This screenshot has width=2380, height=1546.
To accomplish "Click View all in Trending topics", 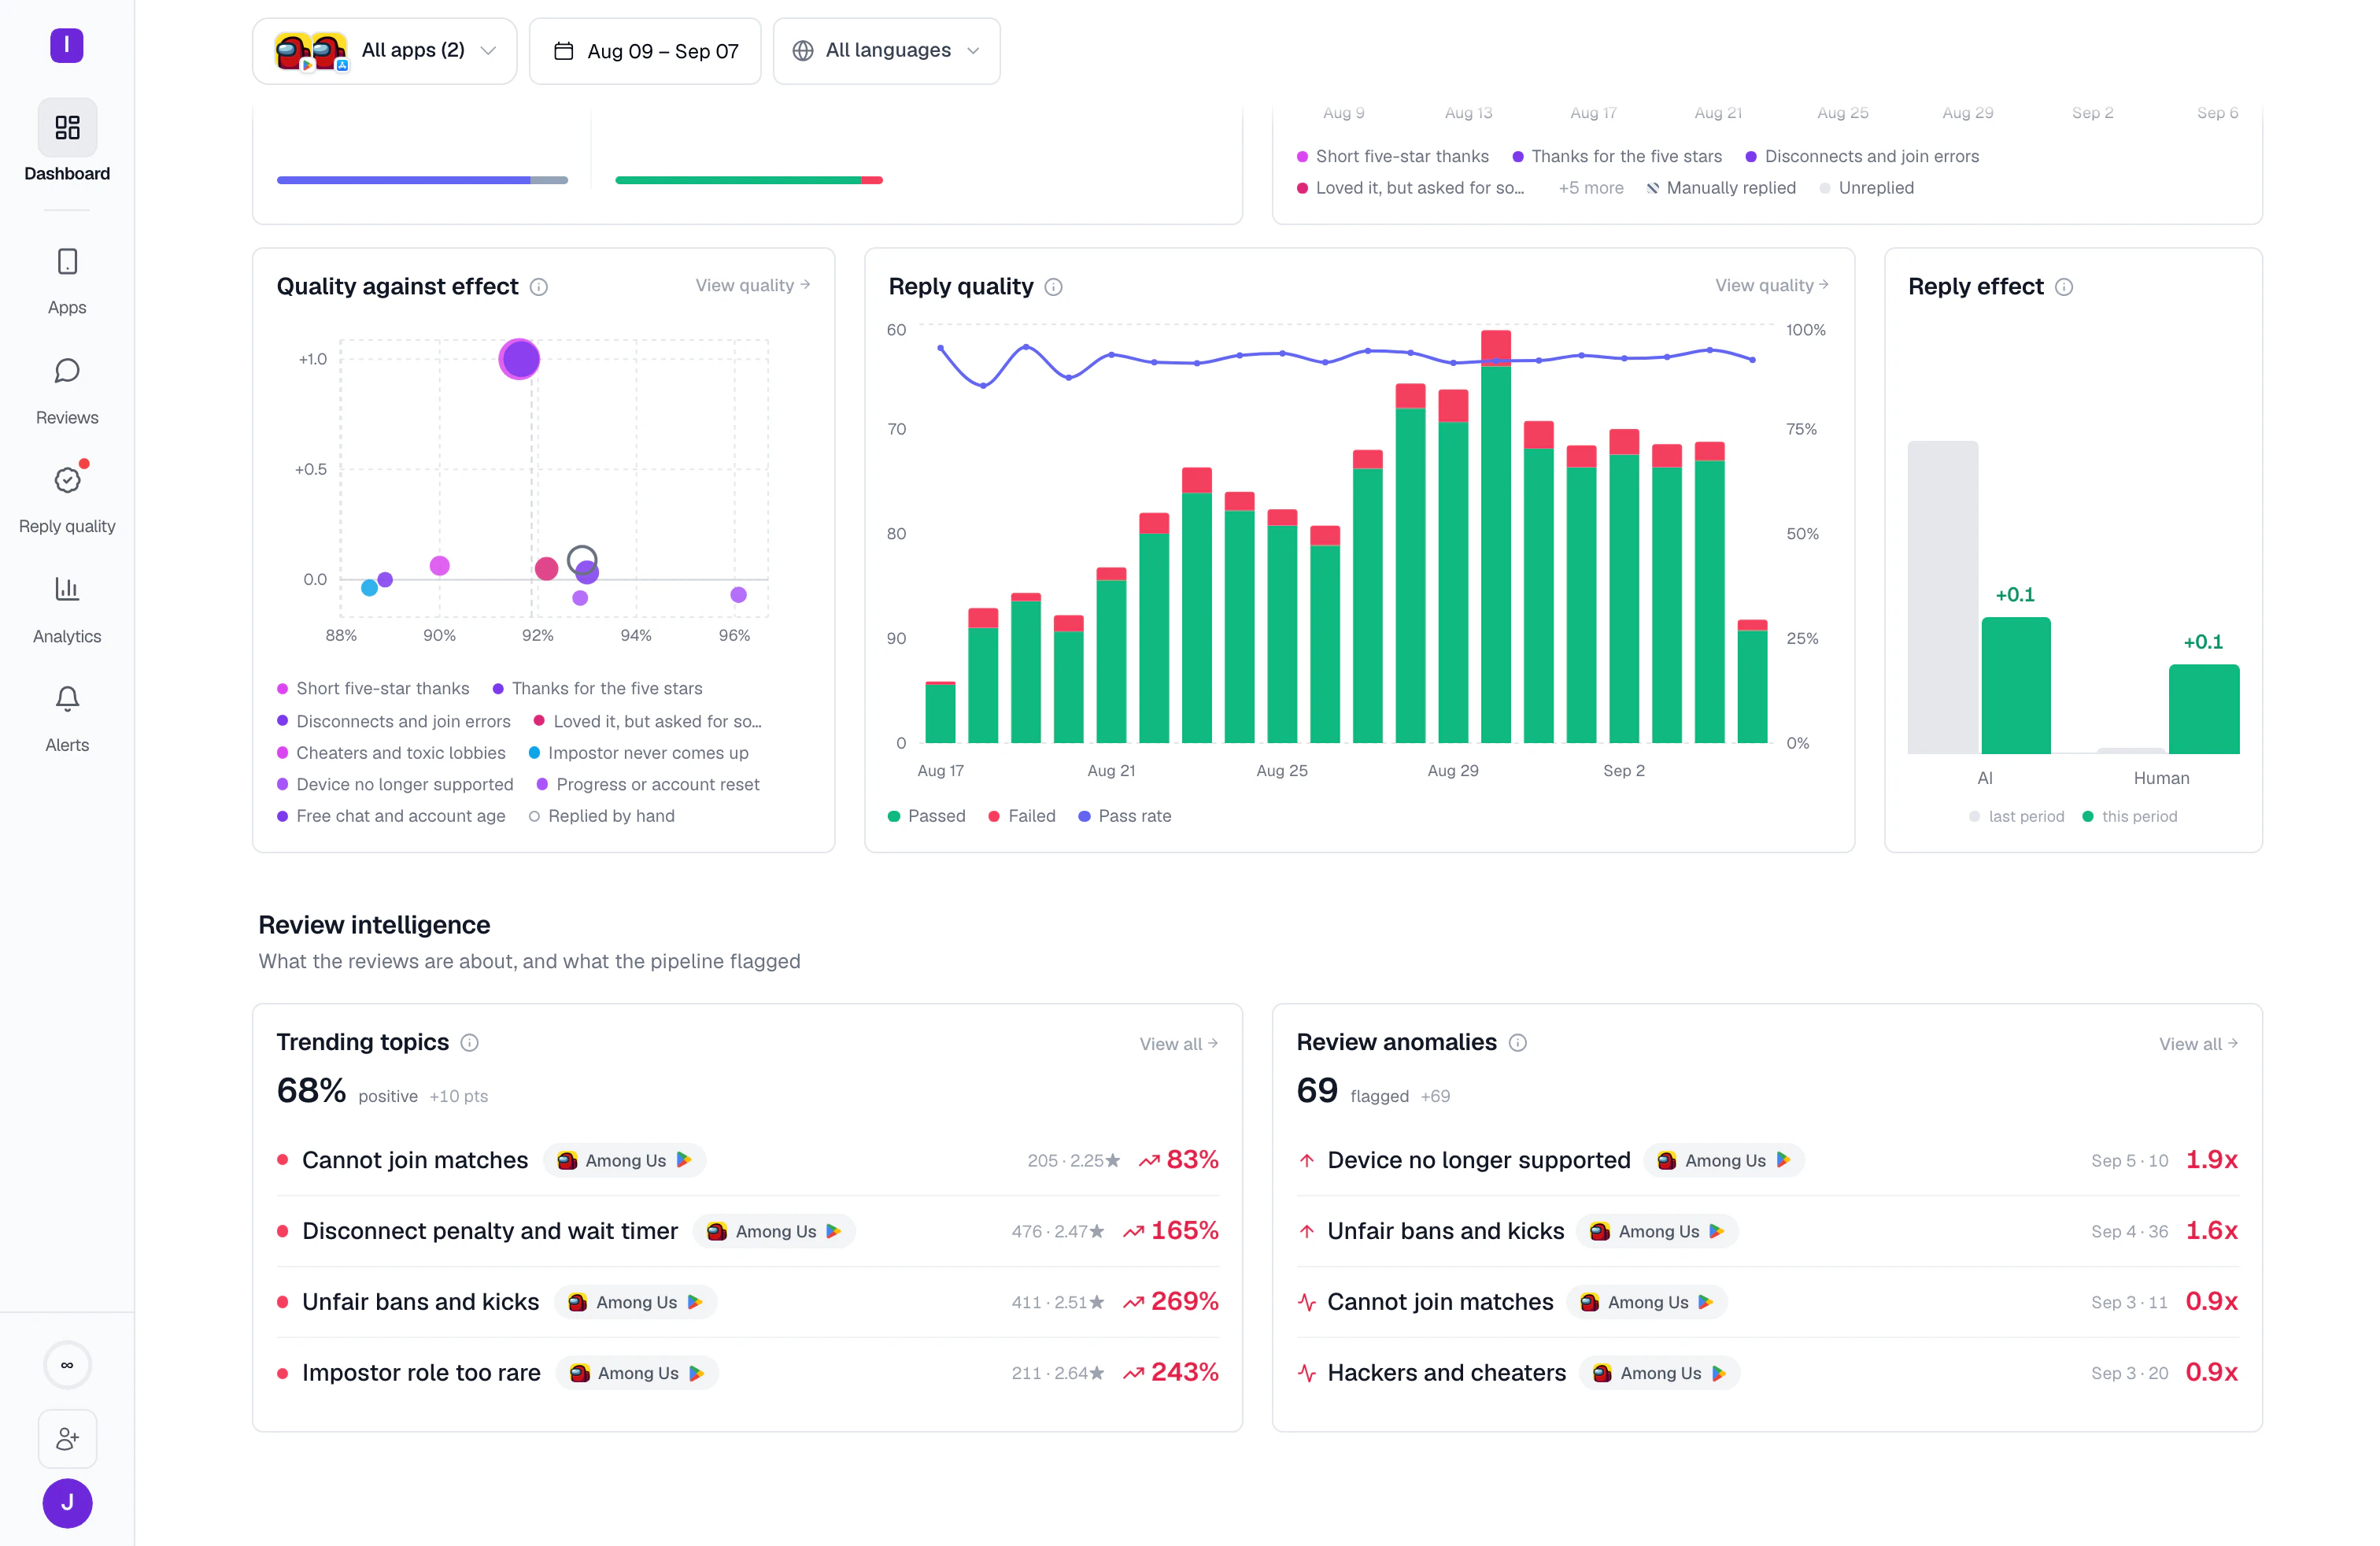I will point(1179,1044).
